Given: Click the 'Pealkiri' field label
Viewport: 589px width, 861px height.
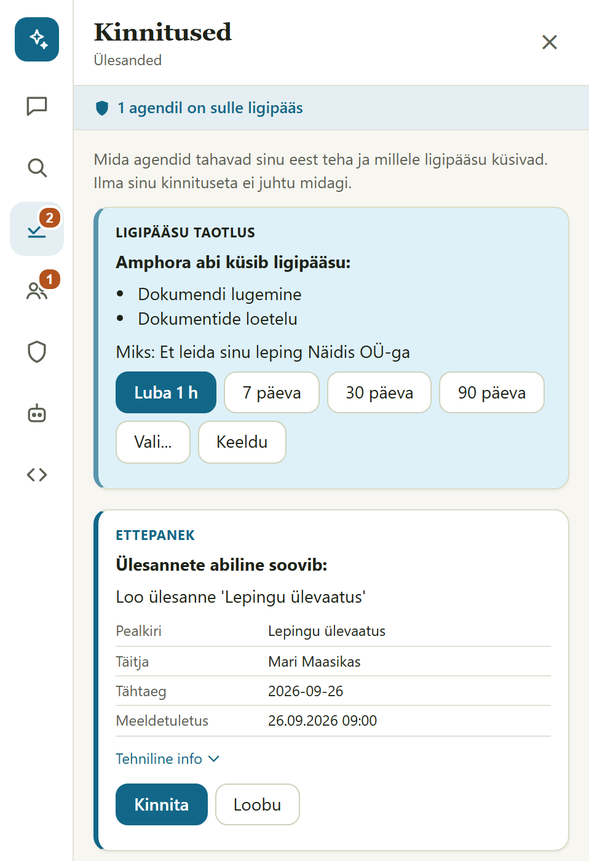Looking at the screenshot, I should click(x=138, y=631).
